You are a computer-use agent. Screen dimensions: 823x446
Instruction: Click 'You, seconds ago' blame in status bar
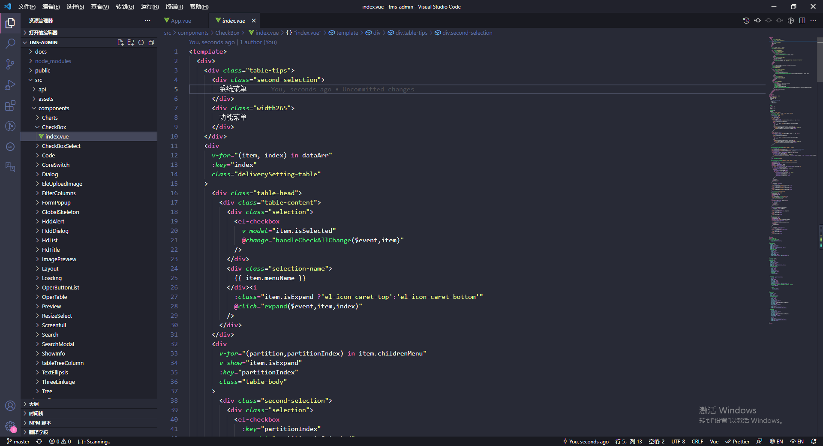coord(586,441)
